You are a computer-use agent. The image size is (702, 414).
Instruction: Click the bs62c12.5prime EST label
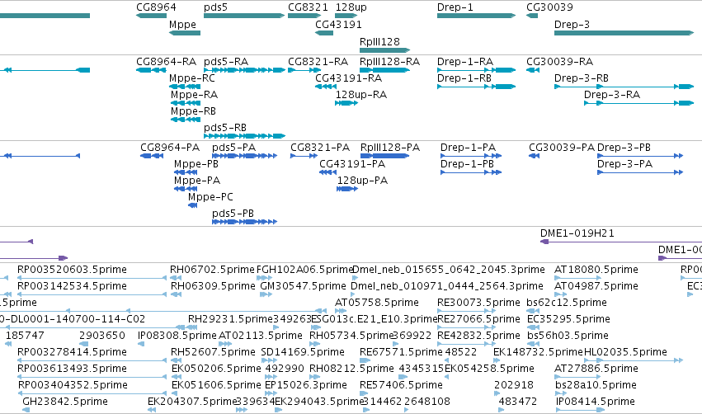click(567, 303)
